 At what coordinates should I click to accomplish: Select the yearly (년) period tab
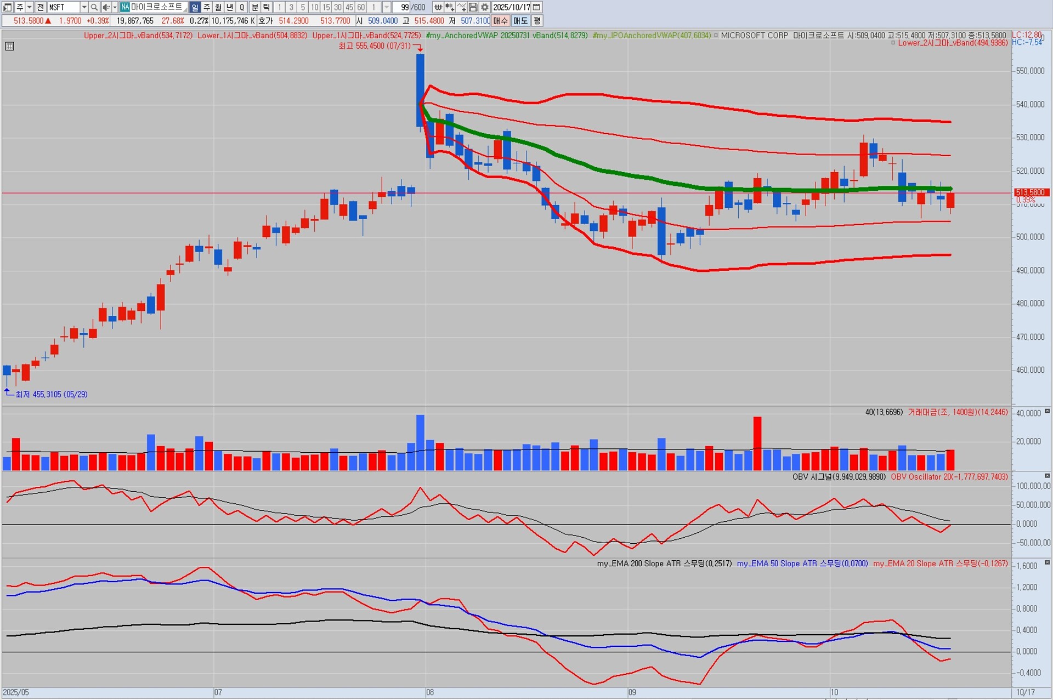tap(230, 7)
